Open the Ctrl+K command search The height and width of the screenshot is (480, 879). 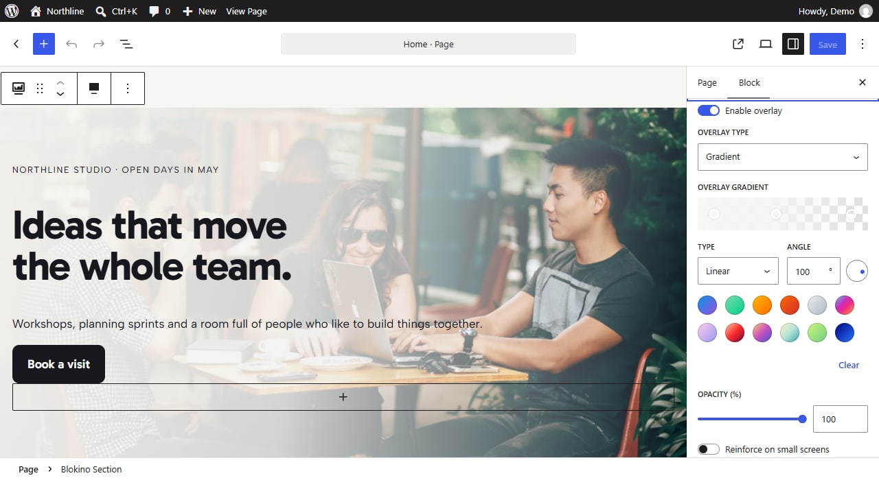tap(116, 11)
